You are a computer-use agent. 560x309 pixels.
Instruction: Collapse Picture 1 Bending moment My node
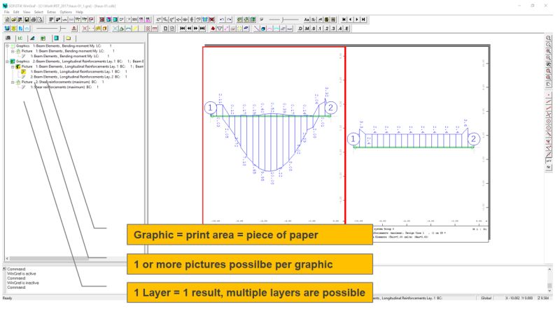coord(13,51)
